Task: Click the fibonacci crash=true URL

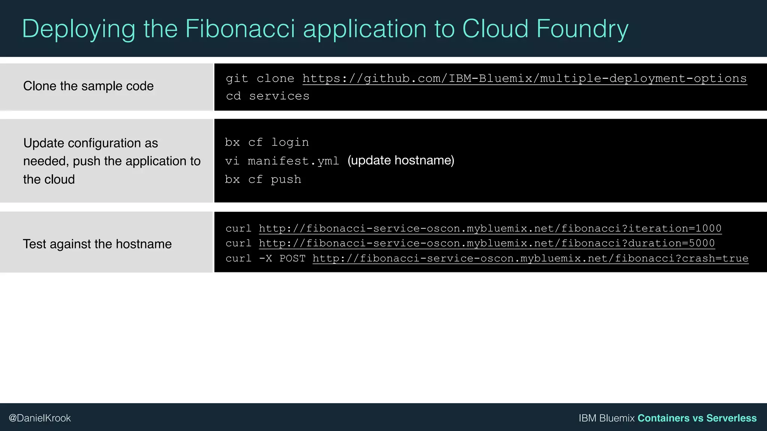Action: point(530,258)
